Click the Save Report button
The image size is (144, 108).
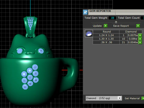[x=124, y=26]
